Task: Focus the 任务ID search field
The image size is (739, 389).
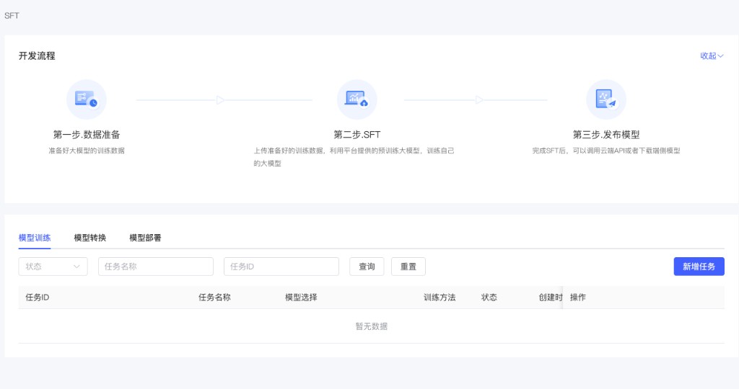Action: coord(281,267)
